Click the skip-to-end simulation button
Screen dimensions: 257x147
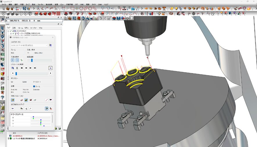[x=35, y=68]
